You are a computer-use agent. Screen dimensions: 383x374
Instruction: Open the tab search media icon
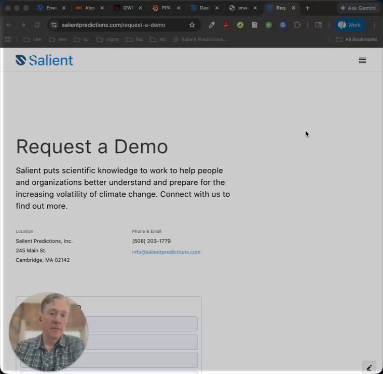click(x=318, y=25)
